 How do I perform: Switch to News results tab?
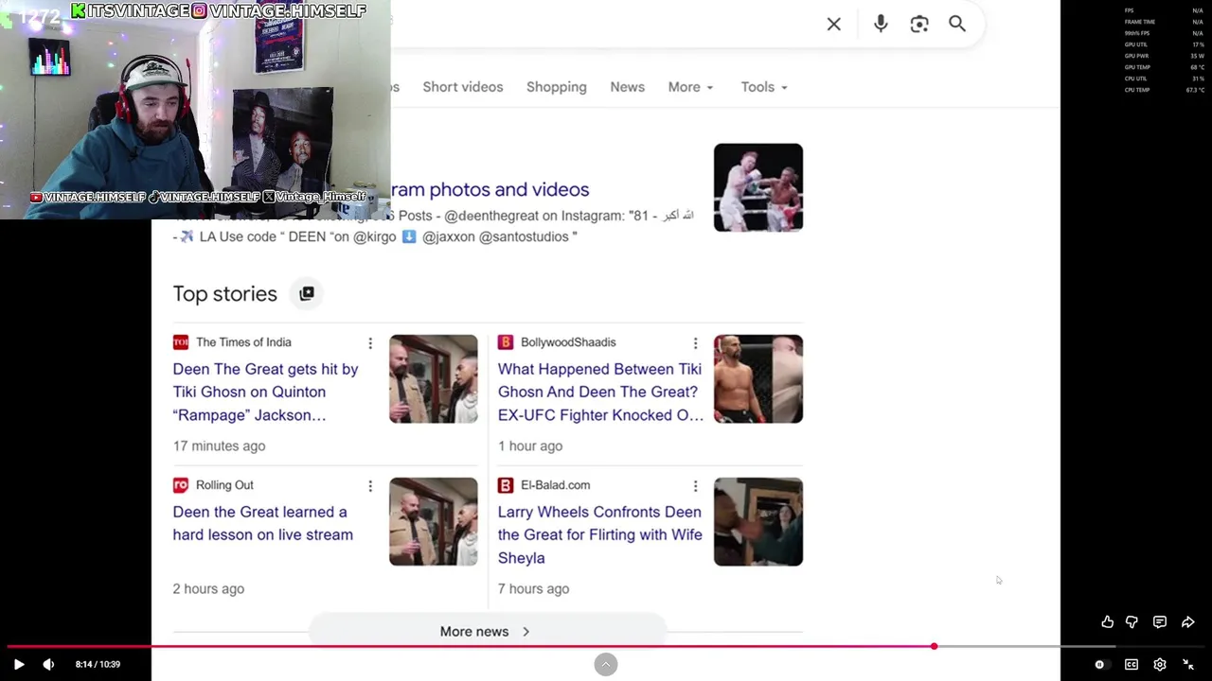[627, 87]
